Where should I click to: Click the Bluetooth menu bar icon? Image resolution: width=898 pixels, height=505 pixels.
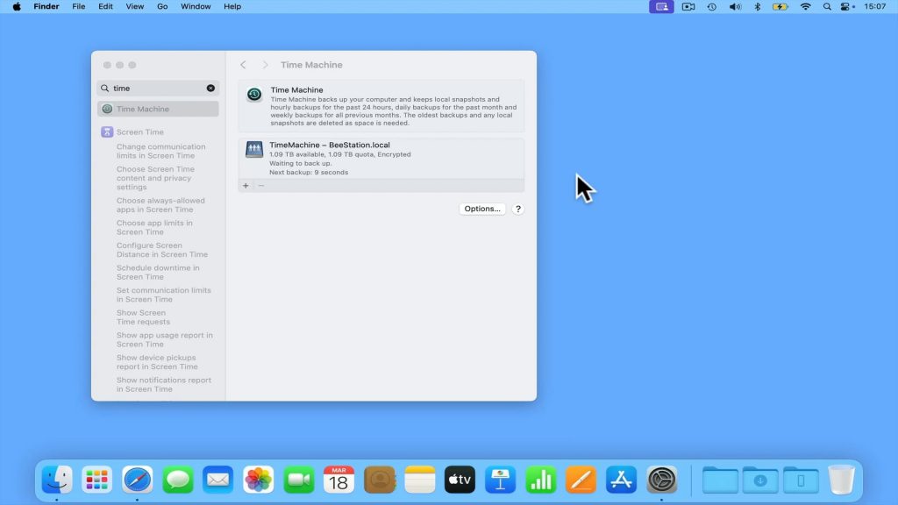pyautogui.click(x=757, y=7)
